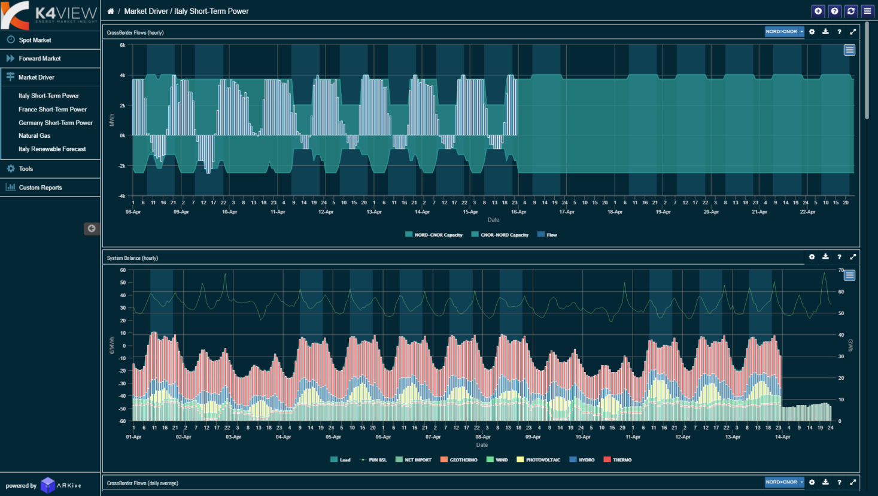The image size is (878, 496).
Task: Expand System Balance (hourly) panel to fullscreen
Action: 853,257
